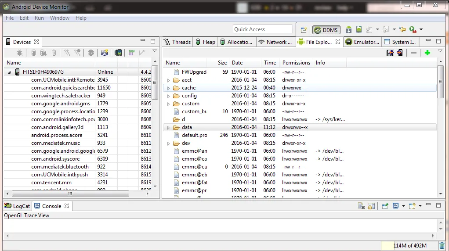
Task: Toggle the Scroll Lock console icon
Action: click(x=371, y=206)
